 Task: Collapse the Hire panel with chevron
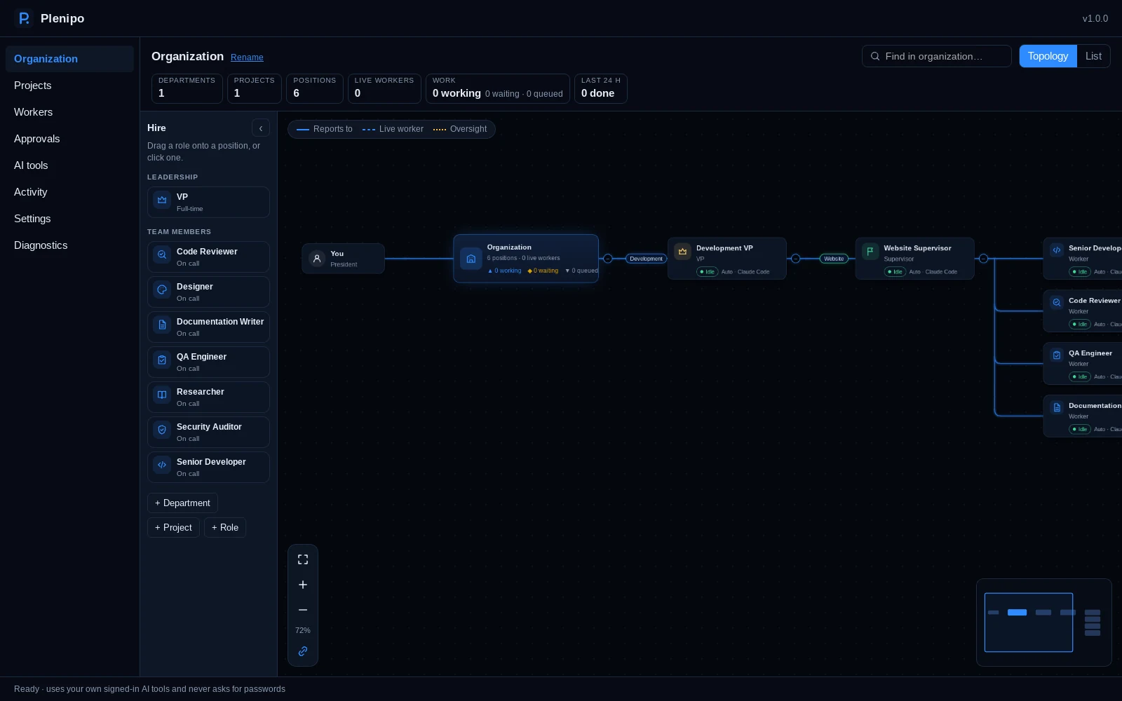pyautogui.click(x=261, y=128)
